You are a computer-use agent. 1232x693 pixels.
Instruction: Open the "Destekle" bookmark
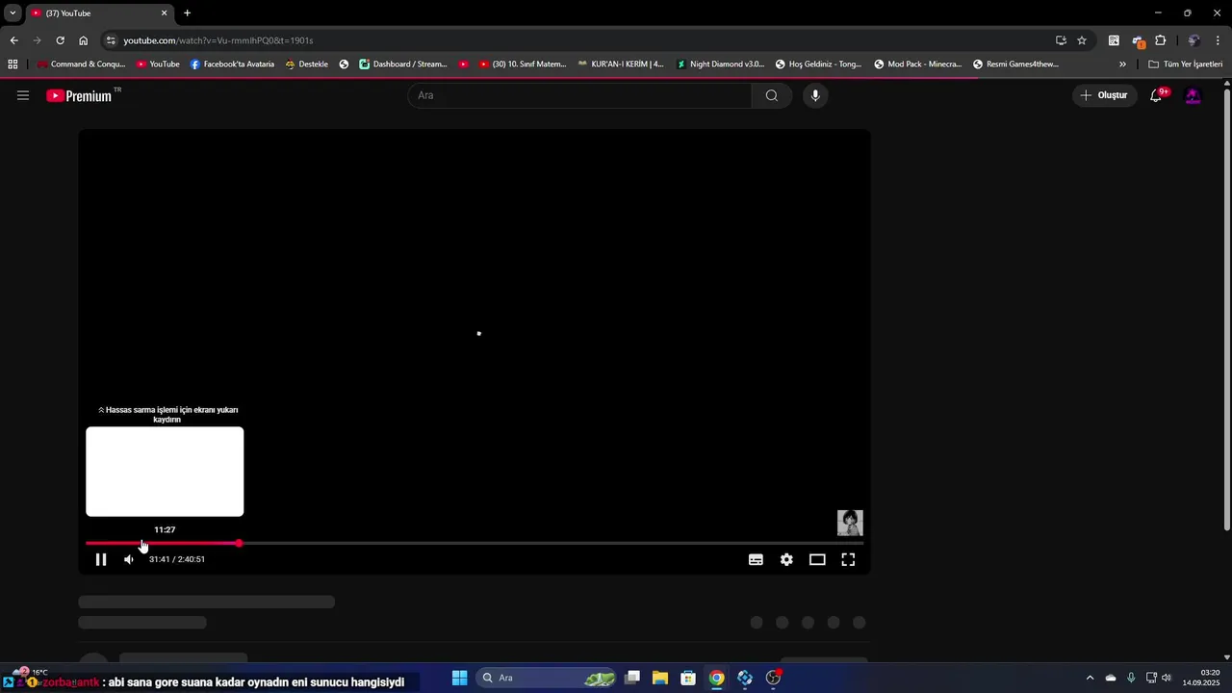coord(306,64)
